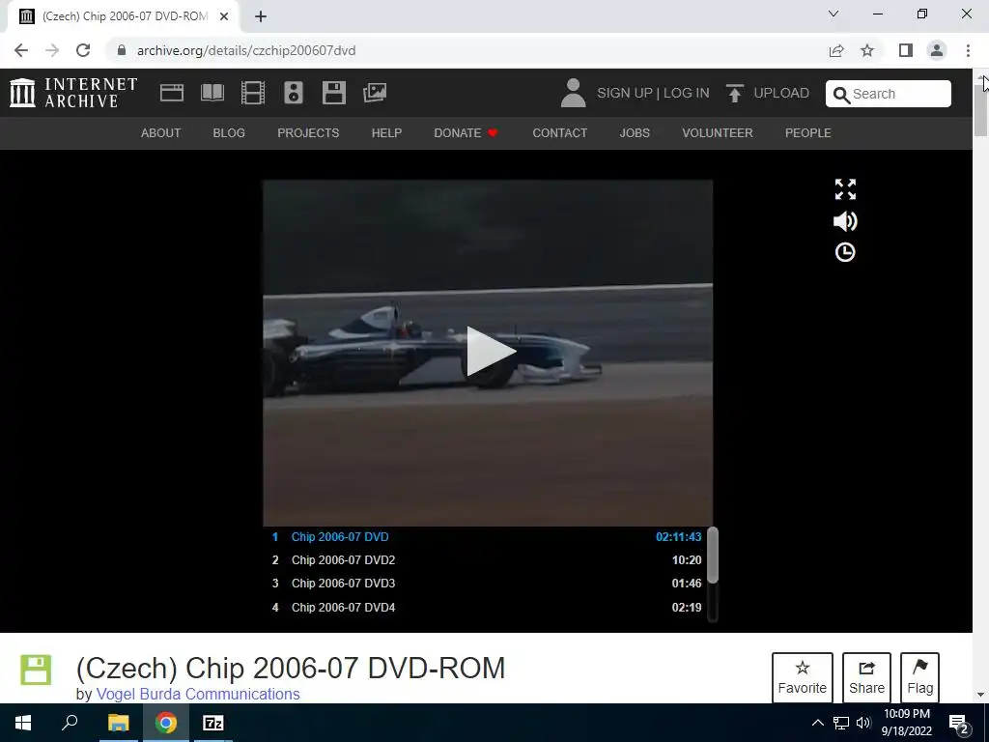Click SIGN UP link
This screenshot has width=989, height=742.
click(625, 93)
